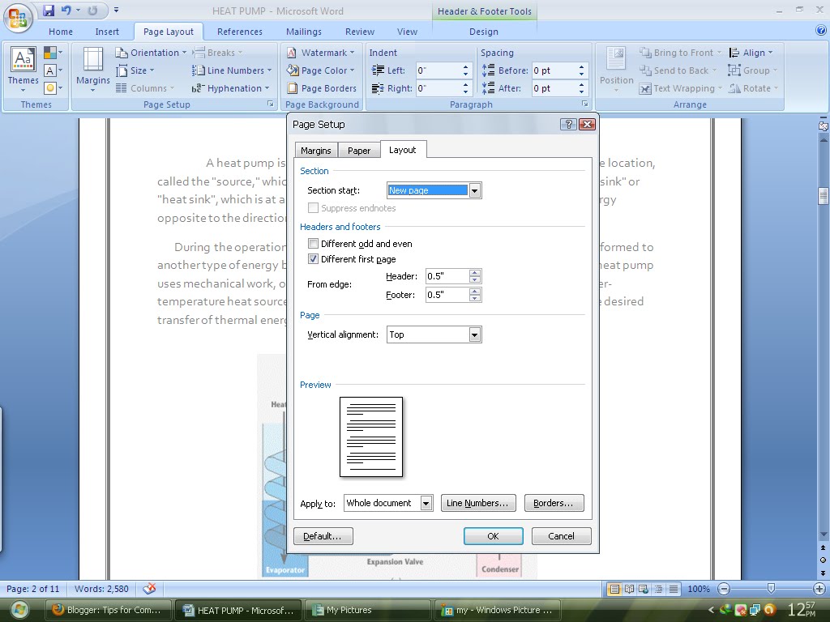The height and width of the screenshot is (622, 830).
Task: Open the Watermark gallery
Action: [x=321, y=53]
